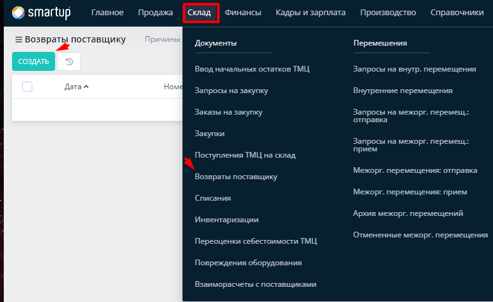Click the Перемешения section heading
This screenshot has width=493, height=302.
[x=380, y=43]
